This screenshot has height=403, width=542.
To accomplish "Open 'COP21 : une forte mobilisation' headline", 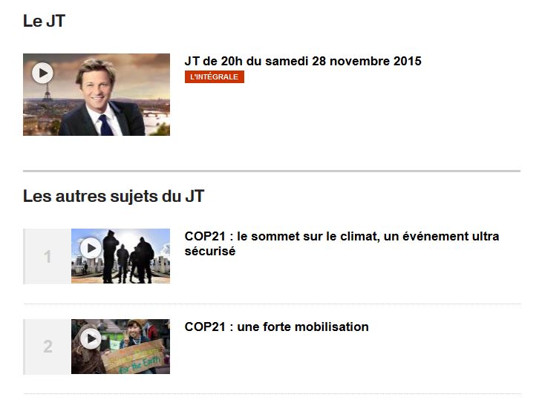I will (x=276, y=327).
